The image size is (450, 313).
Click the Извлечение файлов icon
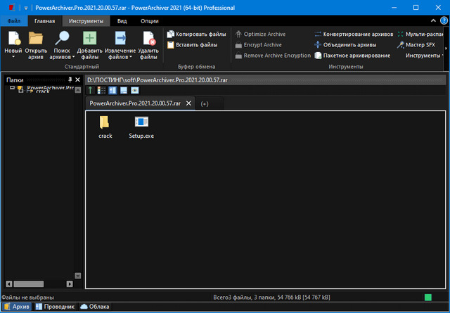tap(120, 39)
